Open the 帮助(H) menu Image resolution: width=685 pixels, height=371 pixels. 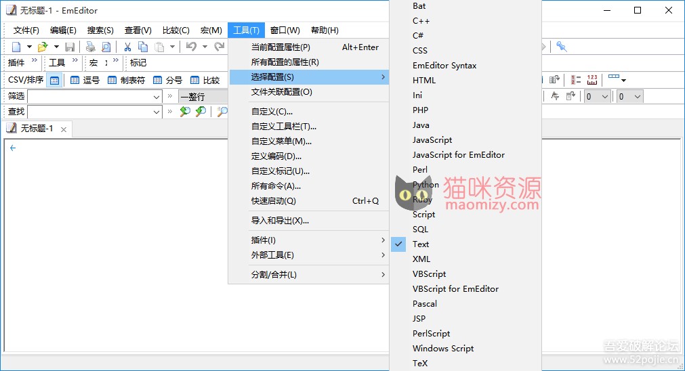click(x=325, y=30)
